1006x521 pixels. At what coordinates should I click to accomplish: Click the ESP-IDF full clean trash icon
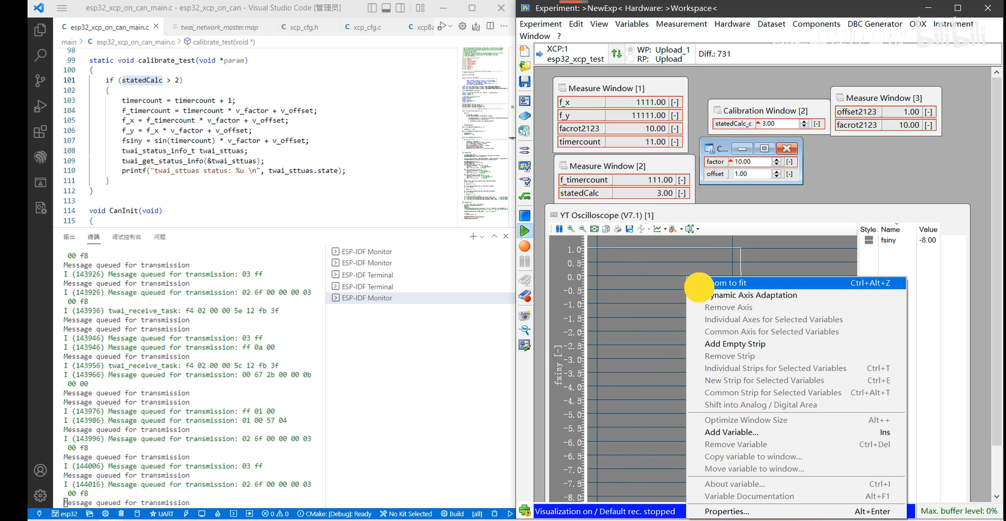point(121,514)
